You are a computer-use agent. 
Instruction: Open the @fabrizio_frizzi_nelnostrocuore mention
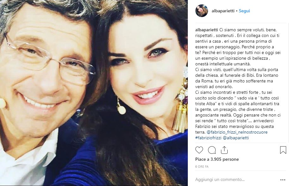[x=237, y=132]
